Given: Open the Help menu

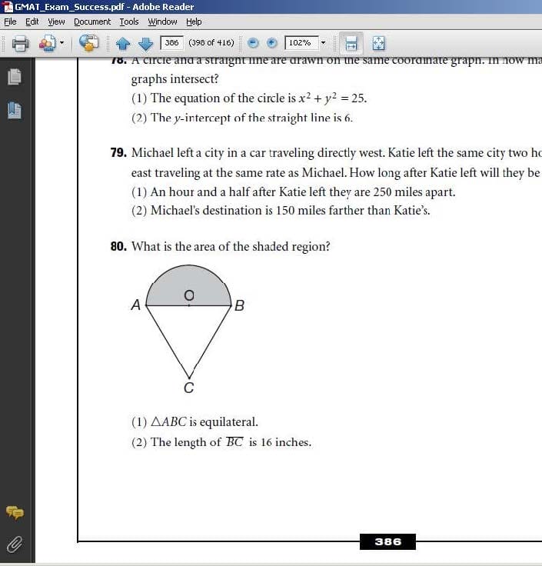Looking at the screenshot, I should pos(194,22).
